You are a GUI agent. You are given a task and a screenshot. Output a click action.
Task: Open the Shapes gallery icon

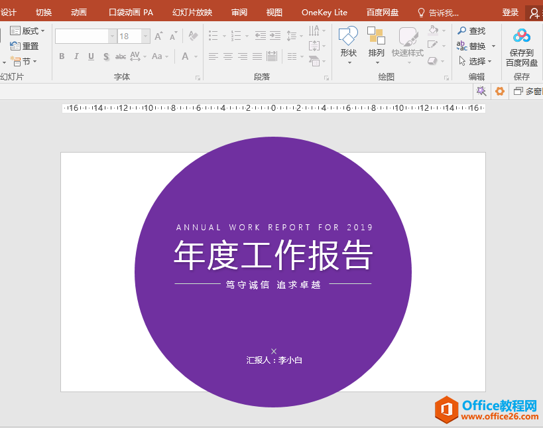[x=348, y=36]
